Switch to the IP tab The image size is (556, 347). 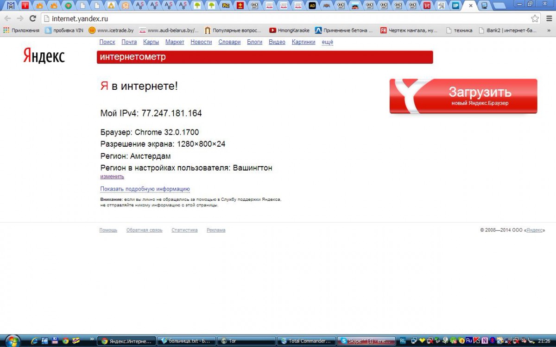[x=456, y=6]
